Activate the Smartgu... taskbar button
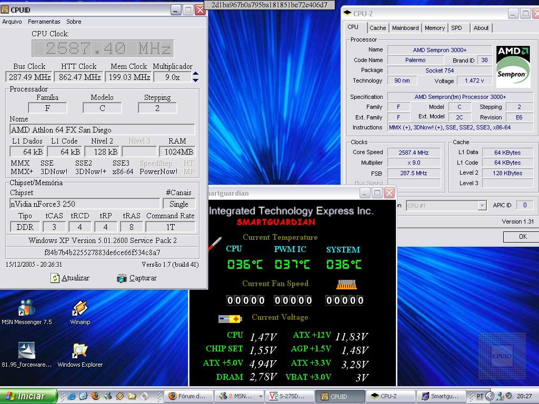The height and width of the screenshot is (404, 539). point(441,396)
